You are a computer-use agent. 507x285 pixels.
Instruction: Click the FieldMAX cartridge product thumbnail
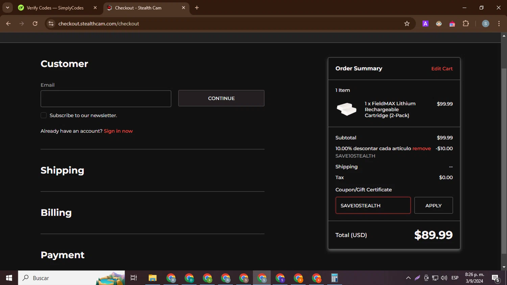346,109
